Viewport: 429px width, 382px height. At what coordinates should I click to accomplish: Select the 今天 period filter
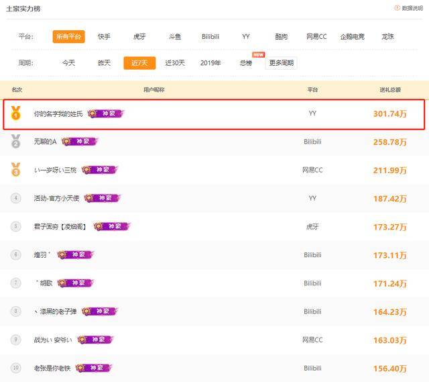[68, 63]
